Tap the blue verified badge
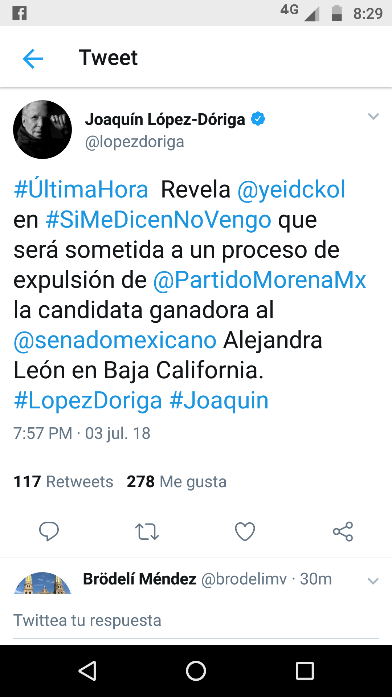The image size is (392, 697). pos(258,119)
